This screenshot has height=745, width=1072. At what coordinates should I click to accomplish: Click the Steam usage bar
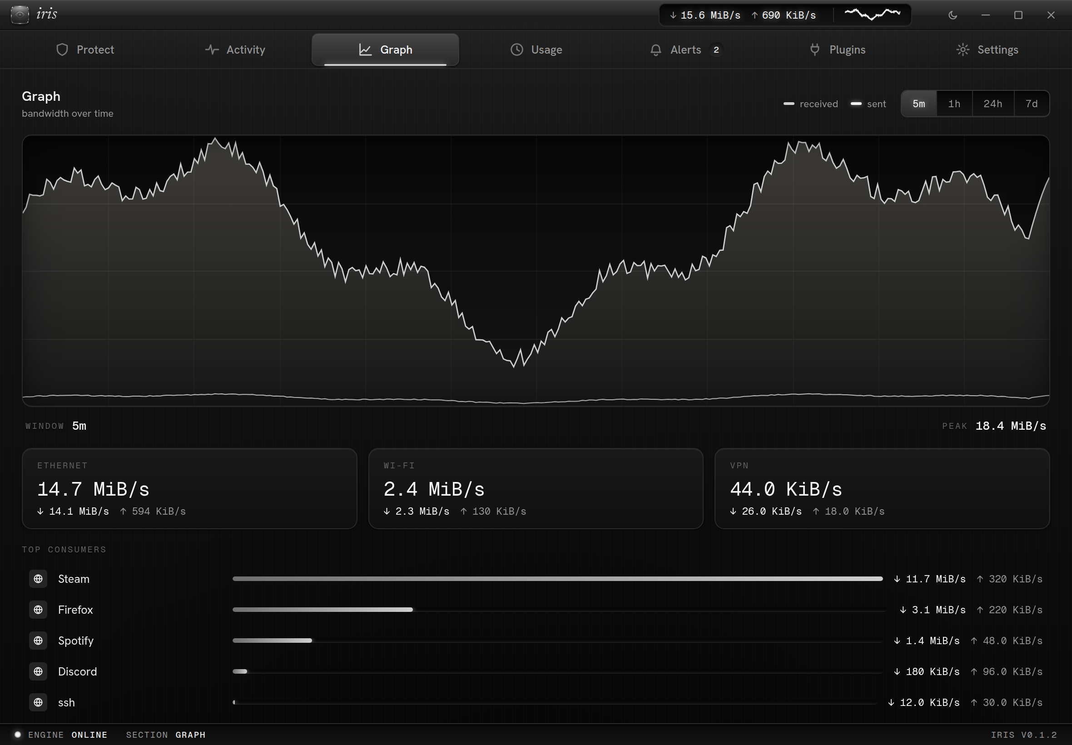557,579
